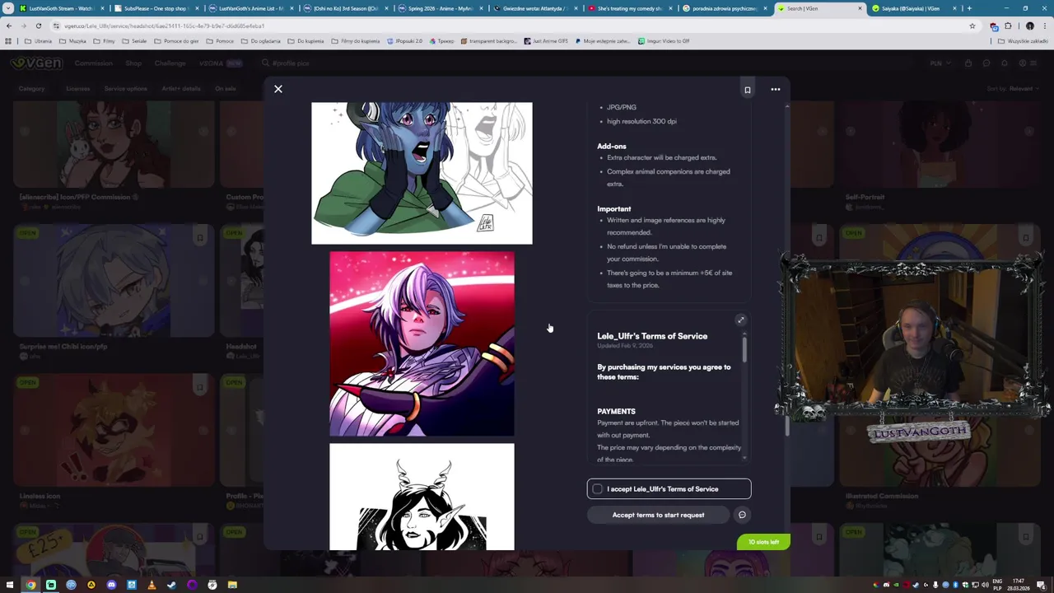The height and width of the screenshot is (593, 1054).
Task: Open the blue elf character artwork
Action: tap(422, 173)
